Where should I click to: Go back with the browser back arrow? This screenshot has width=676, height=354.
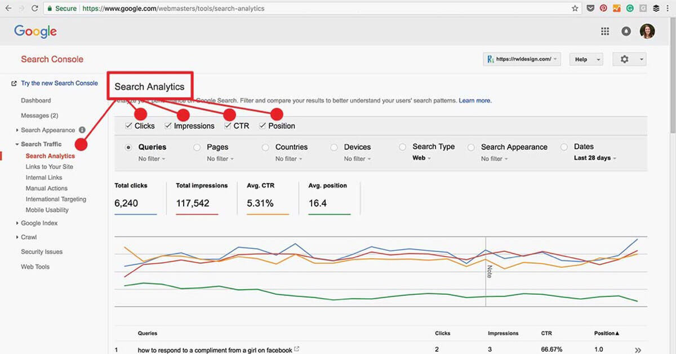pyautogui.click(x=7, y=8)
